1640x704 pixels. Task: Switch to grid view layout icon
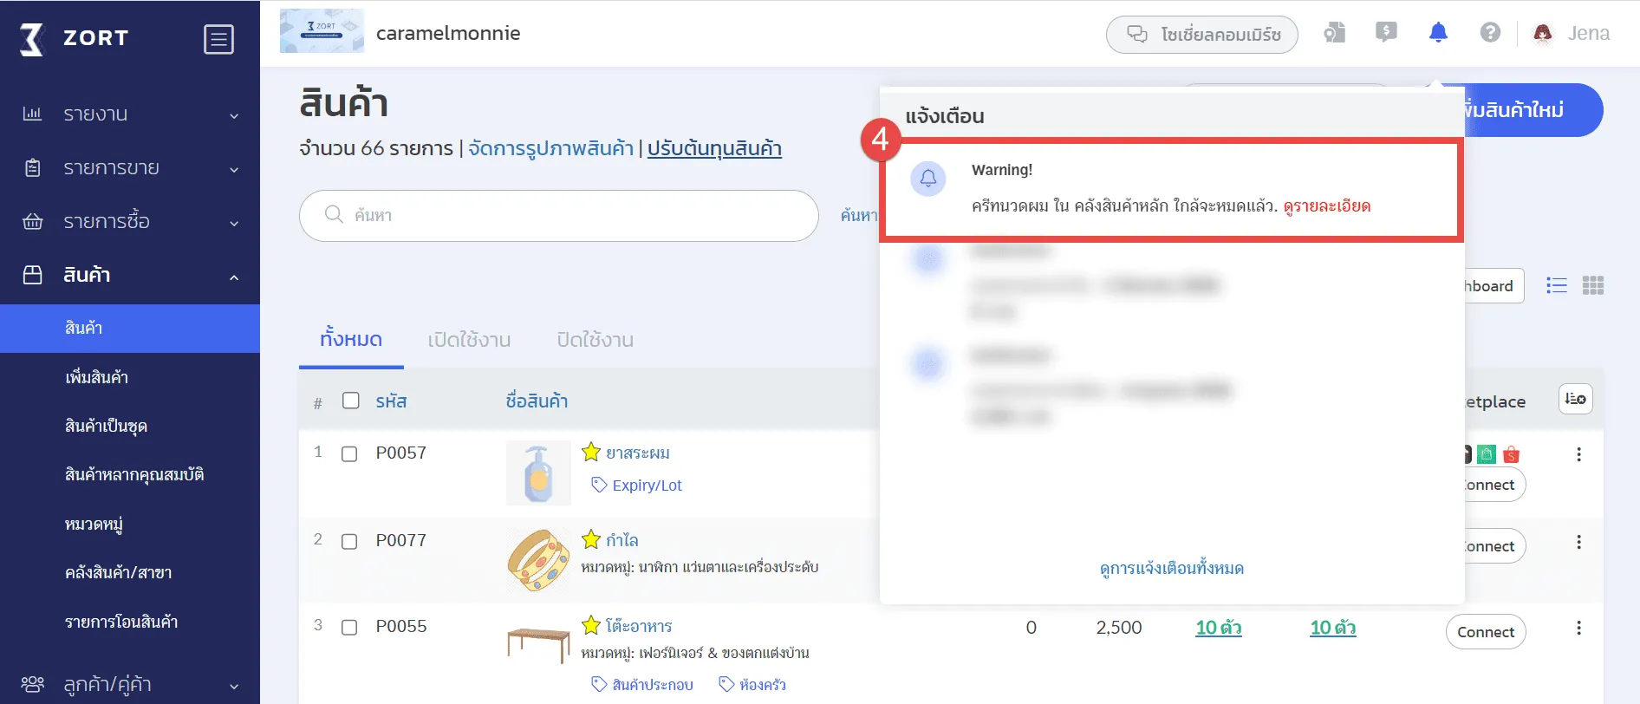1593,285
